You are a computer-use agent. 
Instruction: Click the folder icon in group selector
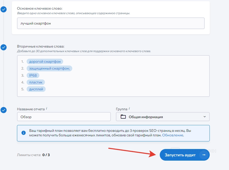[123, 117]
